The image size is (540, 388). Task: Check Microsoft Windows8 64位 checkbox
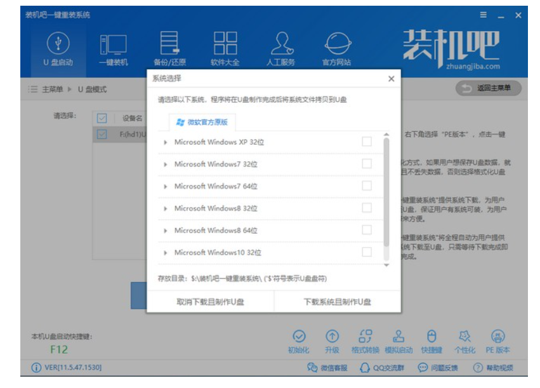point(367,230)
